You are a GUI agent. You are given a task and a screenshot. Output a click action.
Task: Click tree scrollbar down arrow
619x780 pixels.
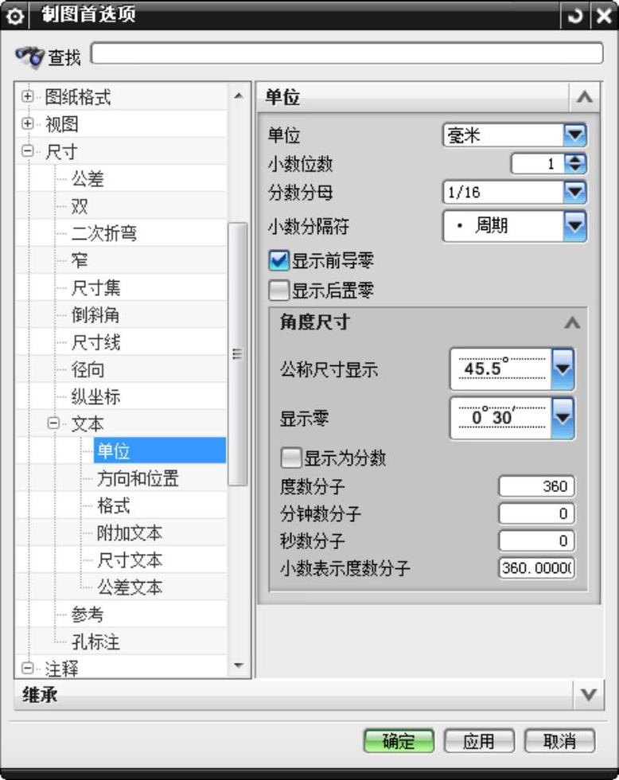click(x=239, y=665)
